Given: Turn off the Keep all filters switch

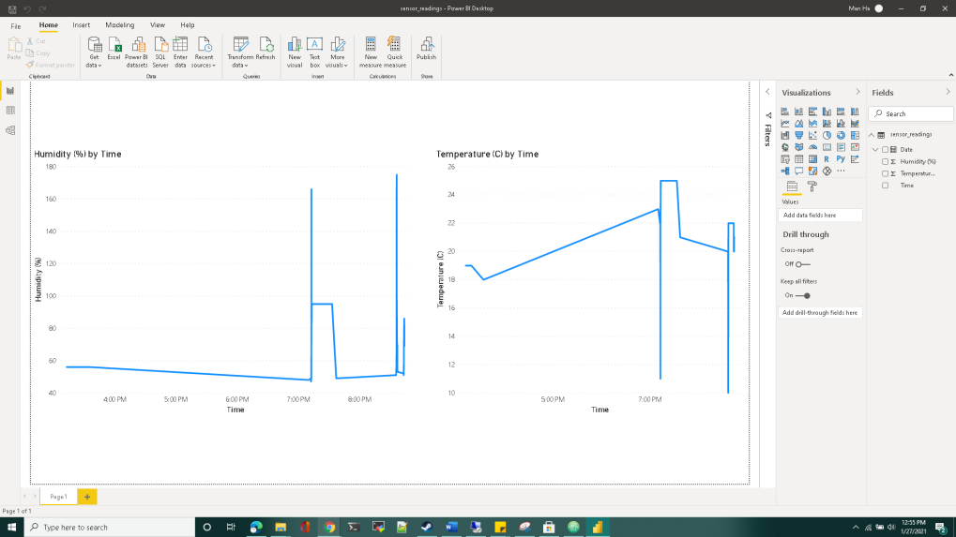Looking at the screenshot, I should click(x=802, y=295).
